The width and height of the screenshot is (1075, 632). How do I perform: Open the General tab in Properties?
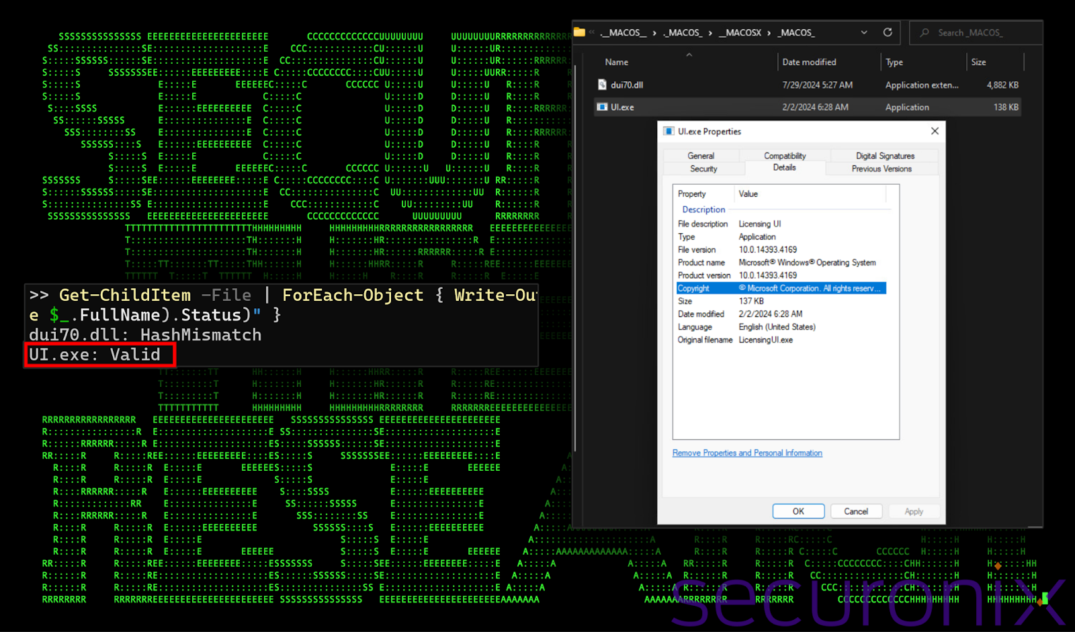[x=701, y=156]
